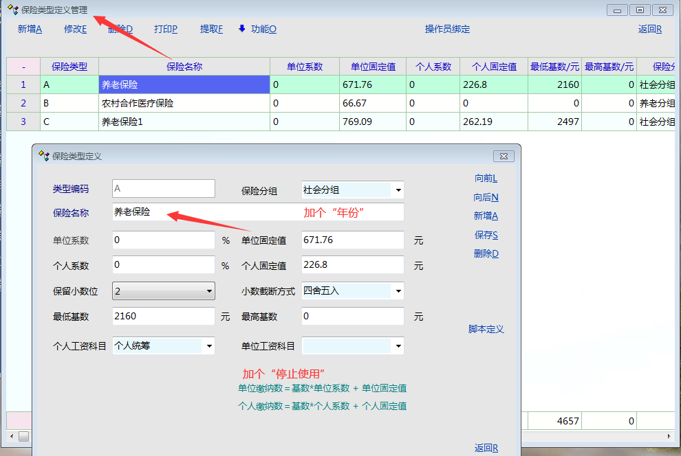
Task: Expand the 小数截断方式 dropdown
Action: [398, 291]
